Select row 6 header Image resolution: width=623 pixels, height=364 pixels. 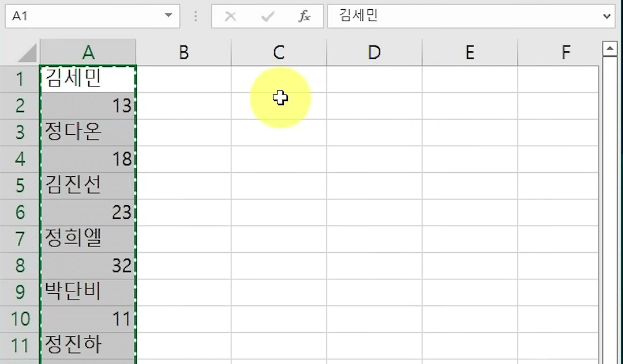tap(20, 212)
